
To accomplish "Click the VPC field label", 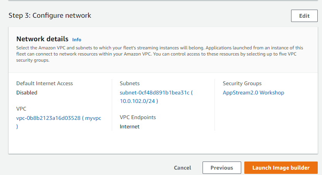I will [21, 109].
